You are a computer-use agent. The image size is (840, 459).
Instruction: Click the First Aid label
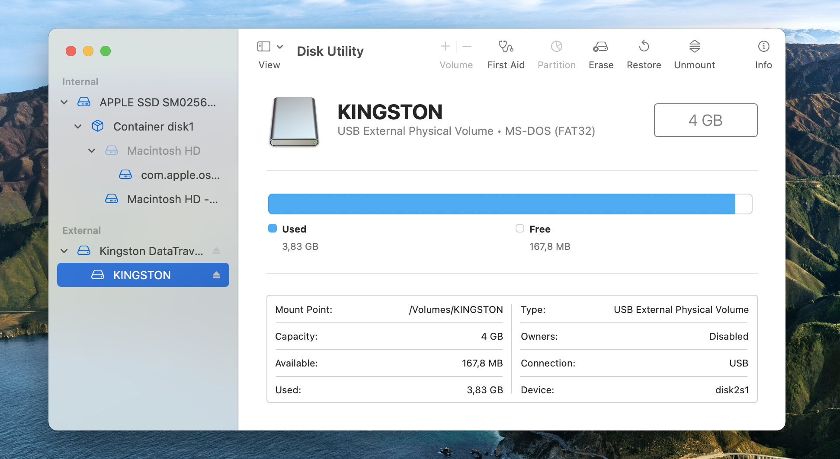[506, 65]
